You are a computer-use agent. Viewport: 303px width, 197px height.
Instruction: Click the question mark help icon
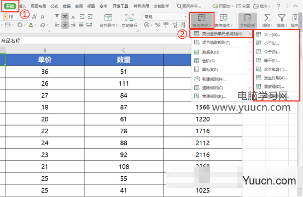[278, 7]
